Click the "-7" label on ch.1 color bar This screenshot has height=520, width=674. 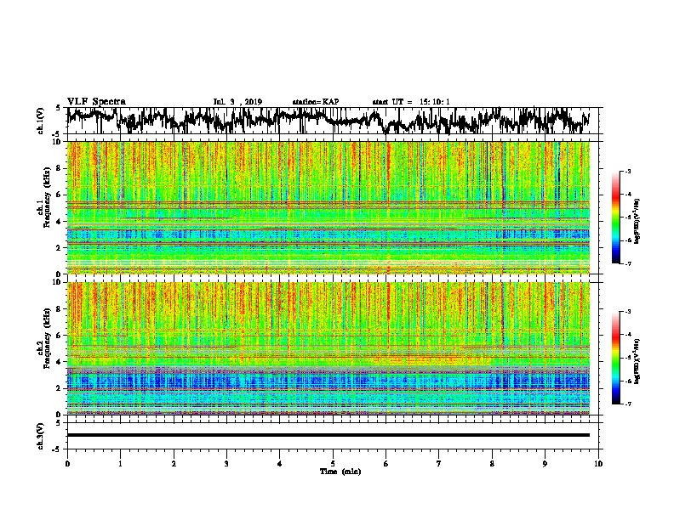pos(628,264)
